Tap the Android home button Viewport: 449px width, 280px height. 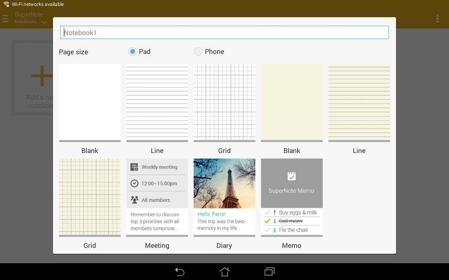(224, 272)
